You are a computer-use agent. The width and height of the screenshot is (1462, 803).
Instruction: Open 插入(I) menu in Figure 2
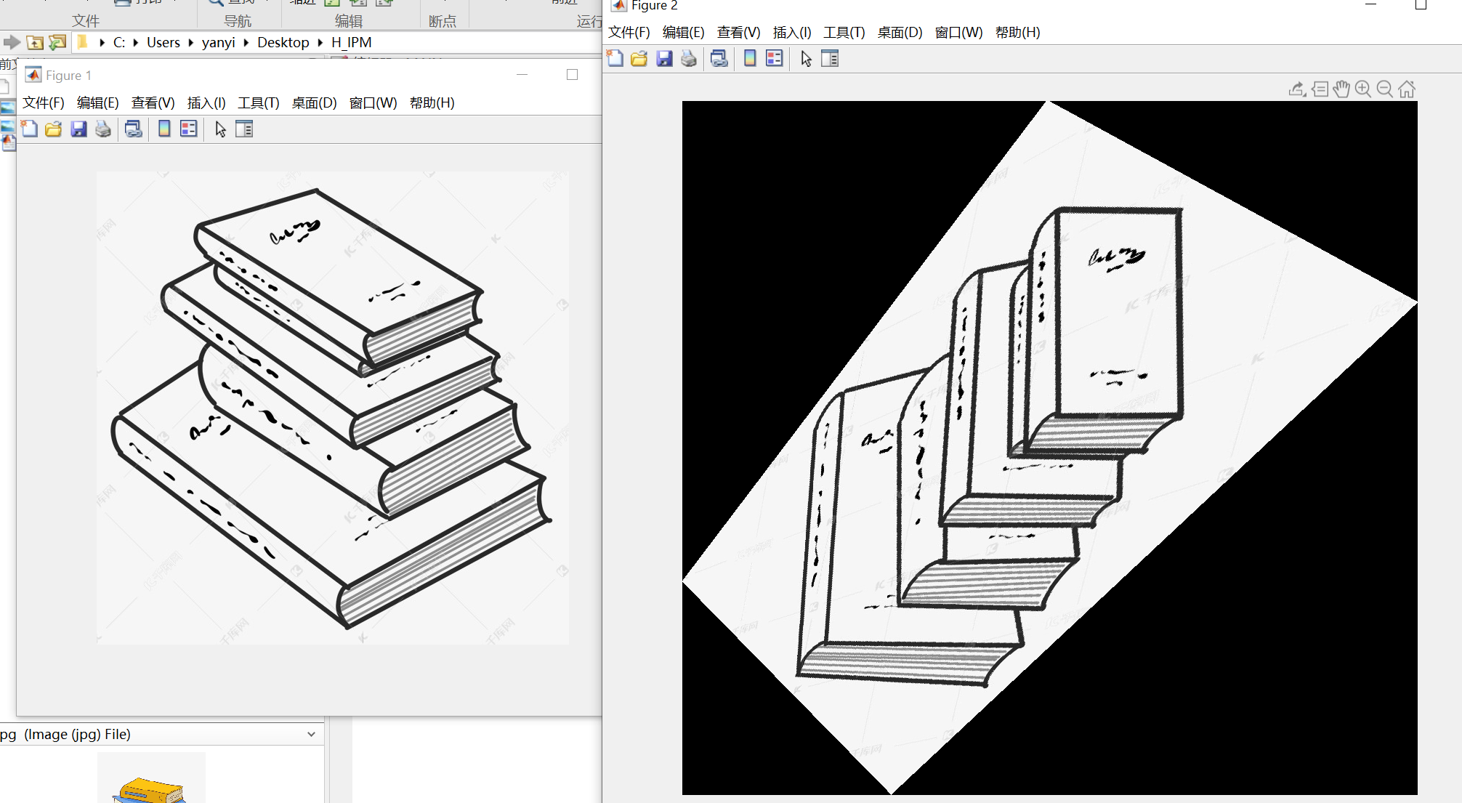(x=792, y=33)
